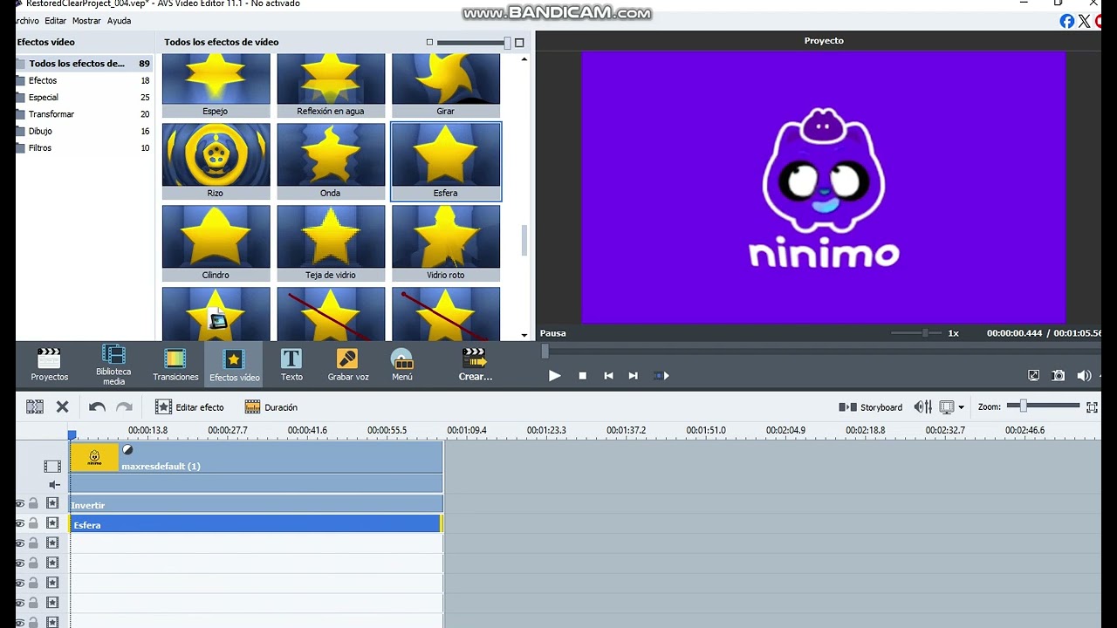This screenshot has height=628, width=1117.
Task: Click the split clip icon
Action: [35, 406]
